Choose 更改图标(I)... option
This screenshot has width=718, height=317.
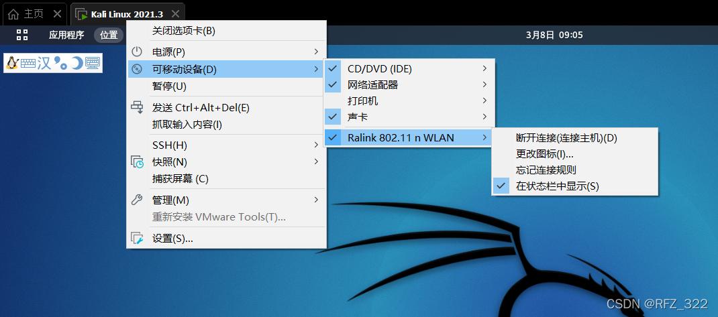coord(574,153)
